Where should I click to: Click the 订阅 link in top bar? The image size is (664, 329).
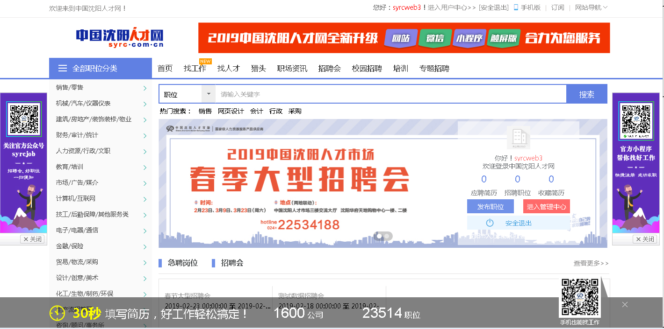558,7
